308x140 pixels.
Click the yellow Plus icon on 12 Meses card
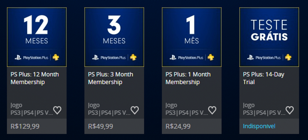coord(56,58)
